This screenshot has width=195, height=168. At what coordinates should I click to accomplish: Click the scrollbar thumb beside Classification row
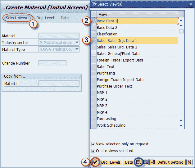tap(181, 31)
